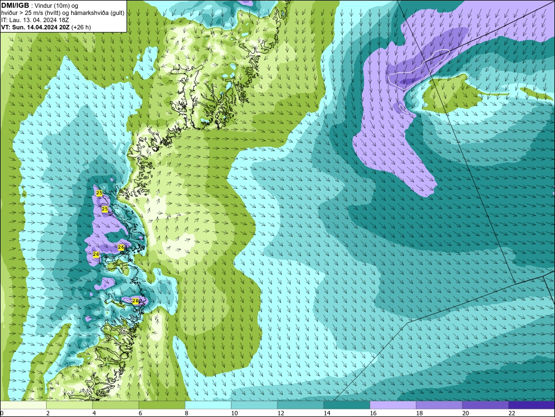This screenshot has width=555, height=417.
Task: Click the '8' value on the legend scale
Action: point(187,413)
